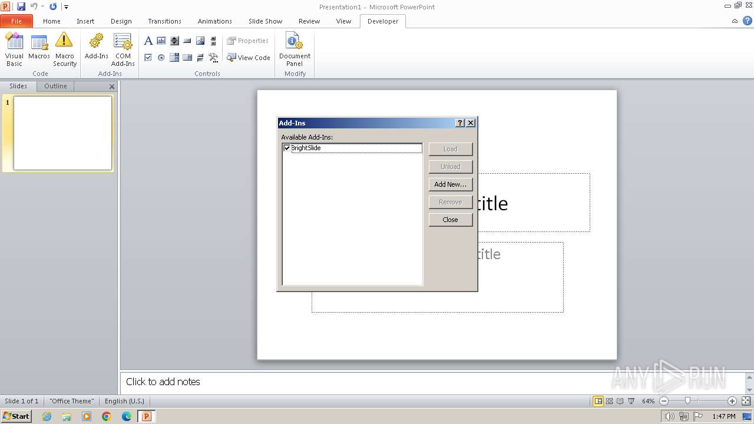This screenshot has height=424, width=754.
Task: Open PowerPoint Help (question mark icon)
Action: pos(748,21)
